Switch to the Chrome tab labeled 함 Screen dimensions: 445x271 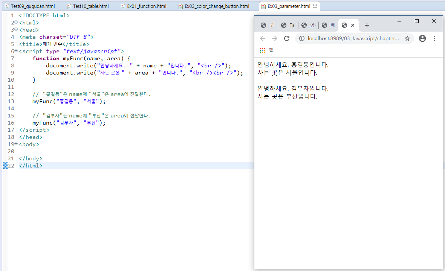pos(308,25)
